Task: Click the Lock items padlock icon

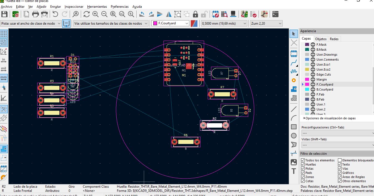Action: click(195, 14)
